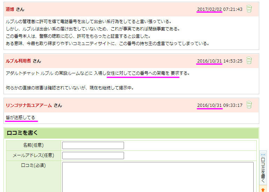
Task: Focus the 名前(任意) input field
Action: tap(93, 145)
